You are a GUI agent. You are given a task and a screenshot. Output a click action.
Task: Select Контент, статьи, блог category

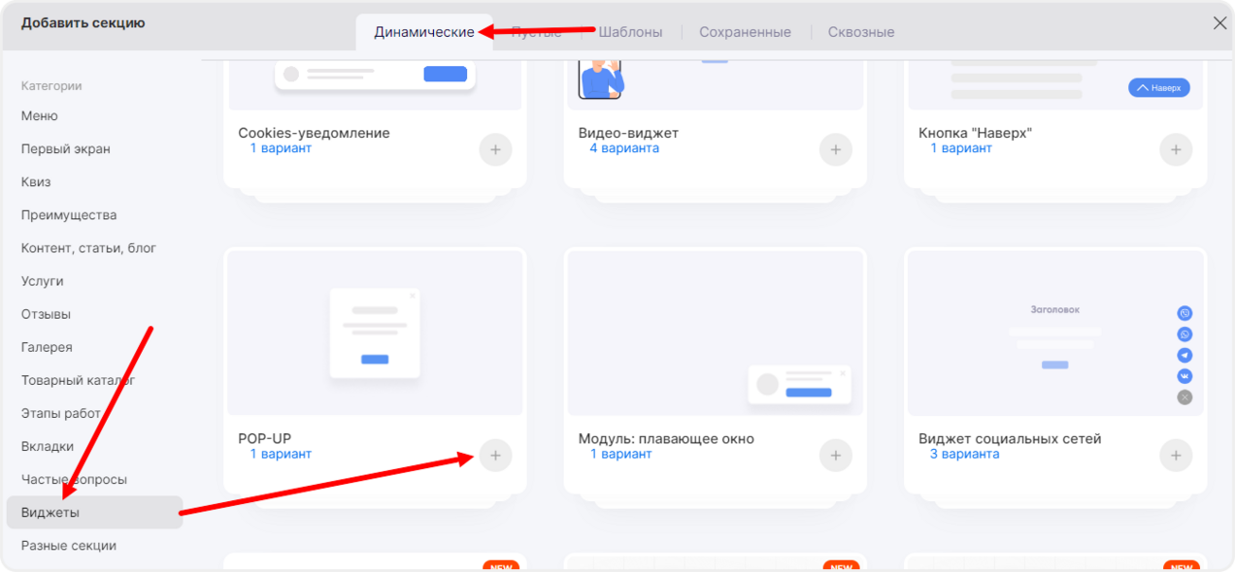pyautogui.click(x=88, y=248)
